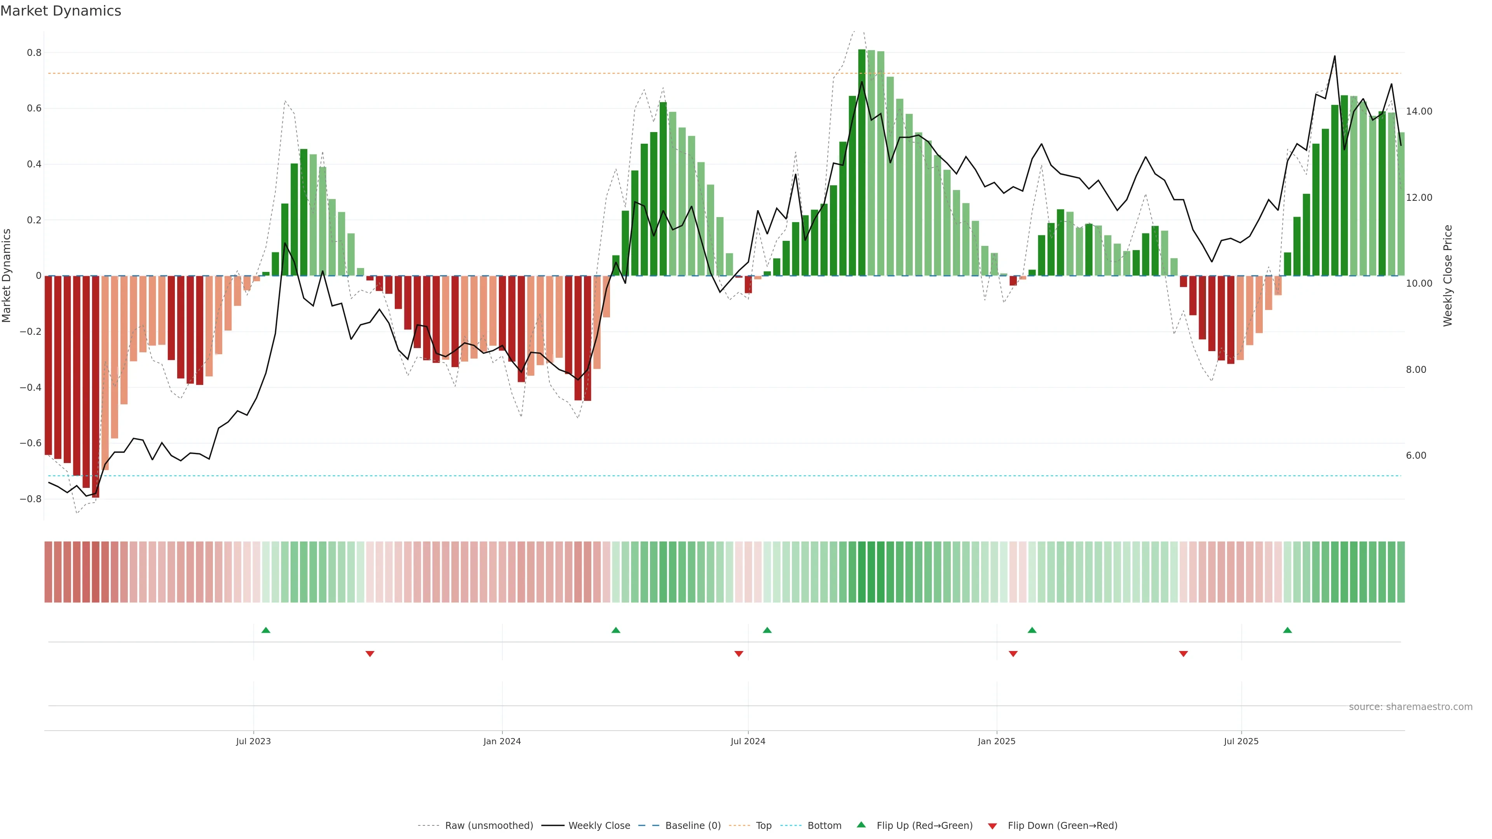1492x839 pixels.
Task: Click the red flip-down triangle just before Jul 2024
Action: pos(739,654)
